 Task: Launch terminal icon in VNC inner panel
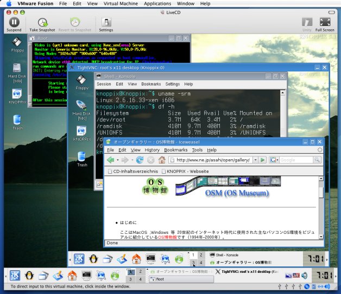pos(150,258)
